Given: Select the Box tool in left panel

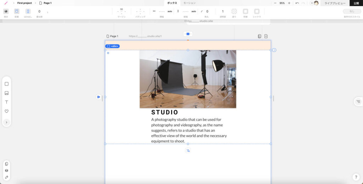Looking at the screenshot, I should pyautogui.click(x=6, y=84).
